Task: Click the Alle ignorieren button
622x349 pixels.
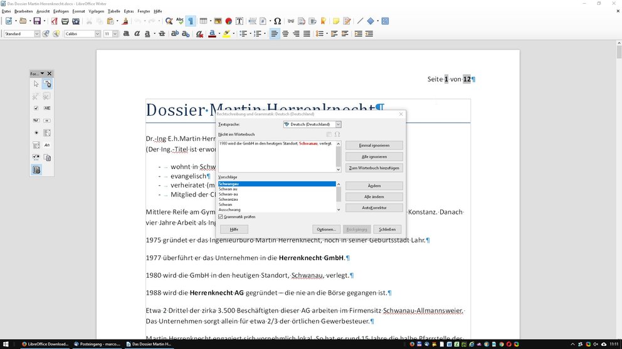Action: click(x=374, y=157)
